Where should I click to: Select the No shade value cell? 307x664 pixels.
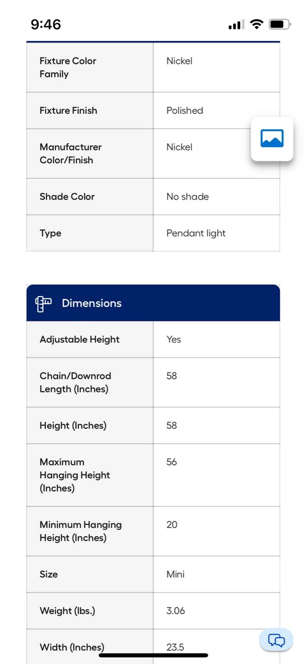click(217, 196)
